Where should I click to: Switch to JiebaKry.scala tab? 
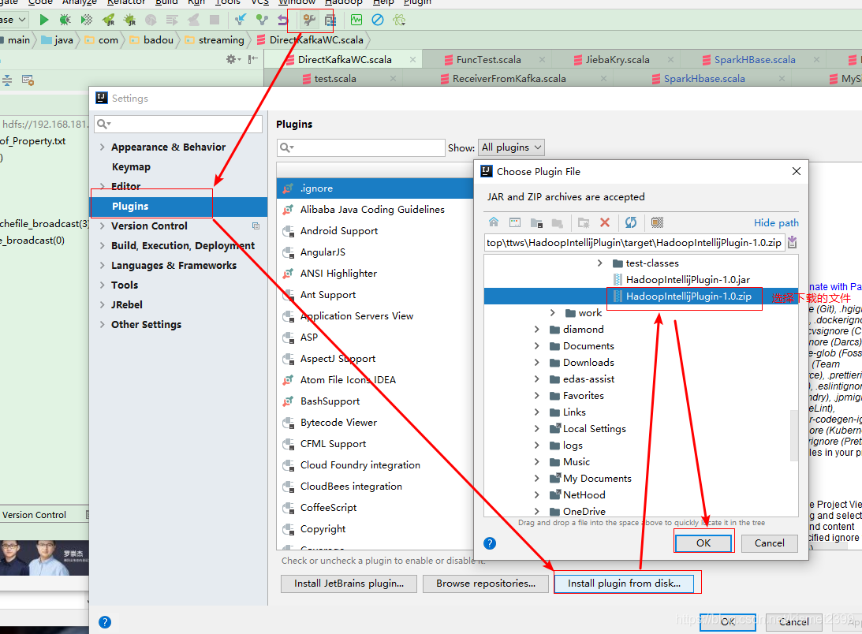(x=618, y=59)
